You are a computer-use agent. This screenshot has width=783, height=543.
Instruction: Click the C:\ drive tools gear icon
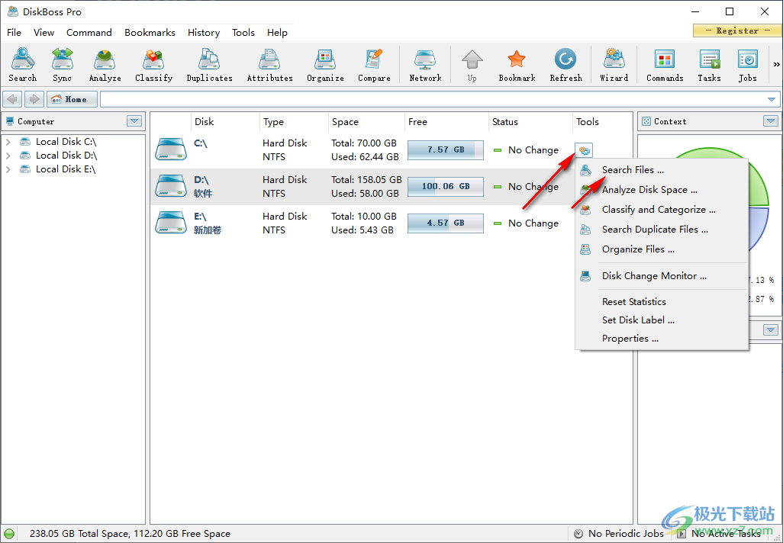(x=584, y=149)
